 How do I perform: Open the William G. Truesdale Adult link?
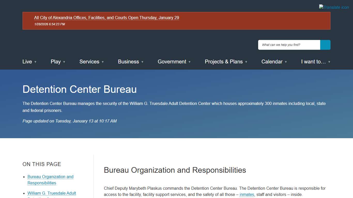(x=51, y=193)
